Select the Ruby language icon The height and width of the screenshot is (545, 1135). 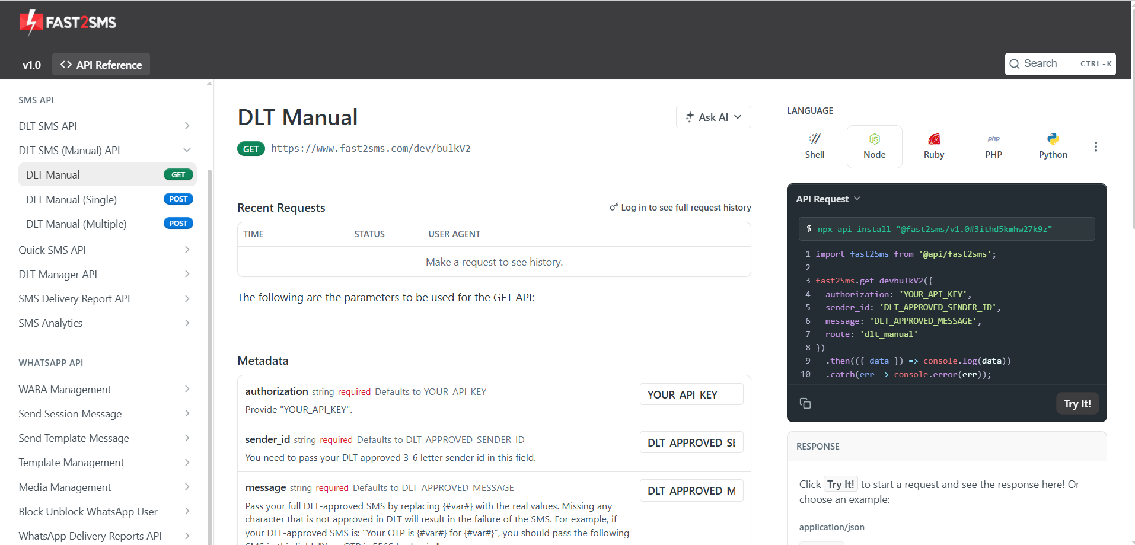(x=934, y=139)
